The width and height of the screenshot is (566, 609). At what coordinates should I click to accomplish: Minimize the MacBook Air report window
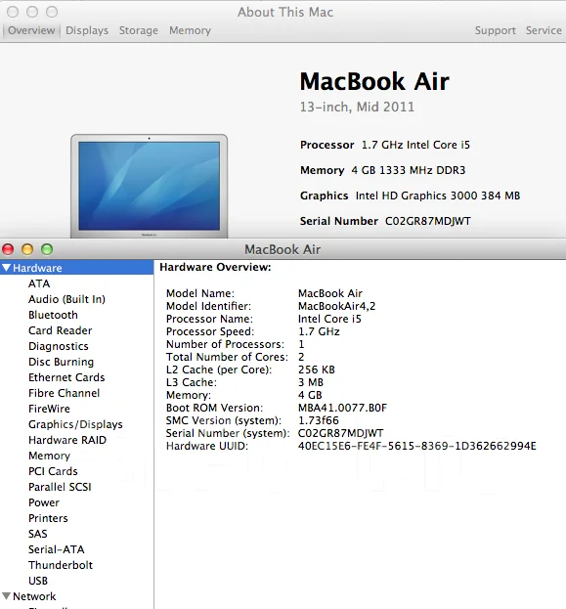point(27,249)
